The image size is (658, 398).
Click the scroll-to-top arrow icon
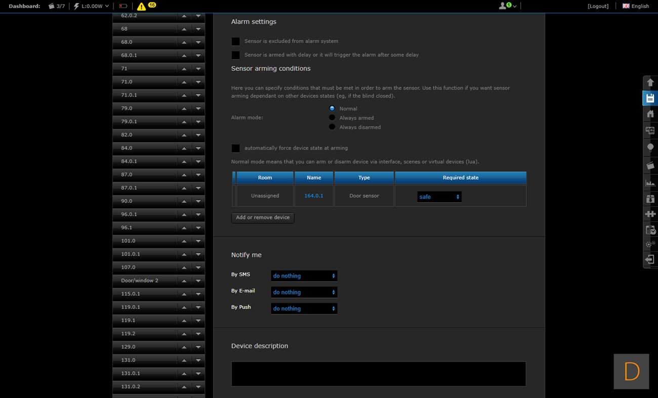650,82
